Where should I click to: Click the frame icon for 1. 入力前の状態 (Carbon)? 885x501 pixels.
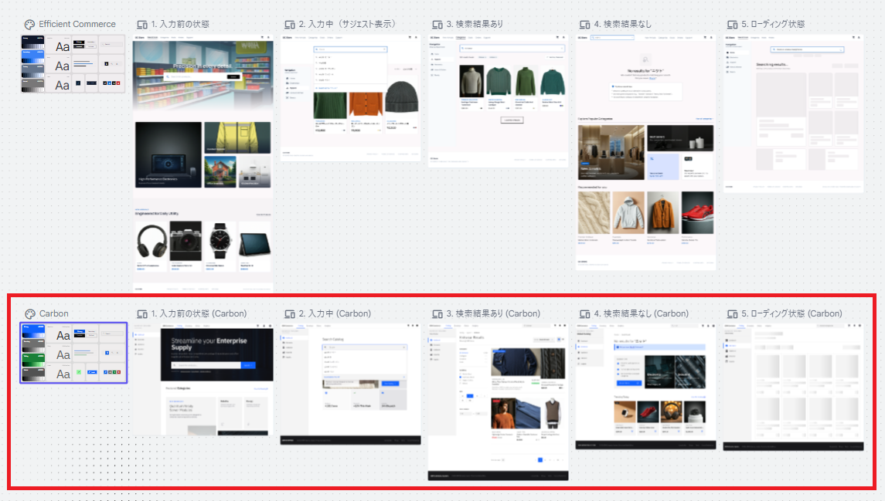pos(142,314)
